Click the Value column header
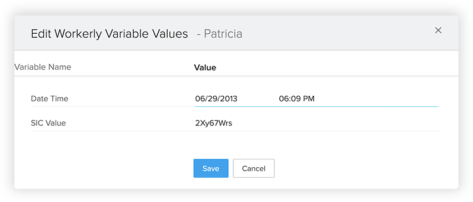 (x=205, y=68)
